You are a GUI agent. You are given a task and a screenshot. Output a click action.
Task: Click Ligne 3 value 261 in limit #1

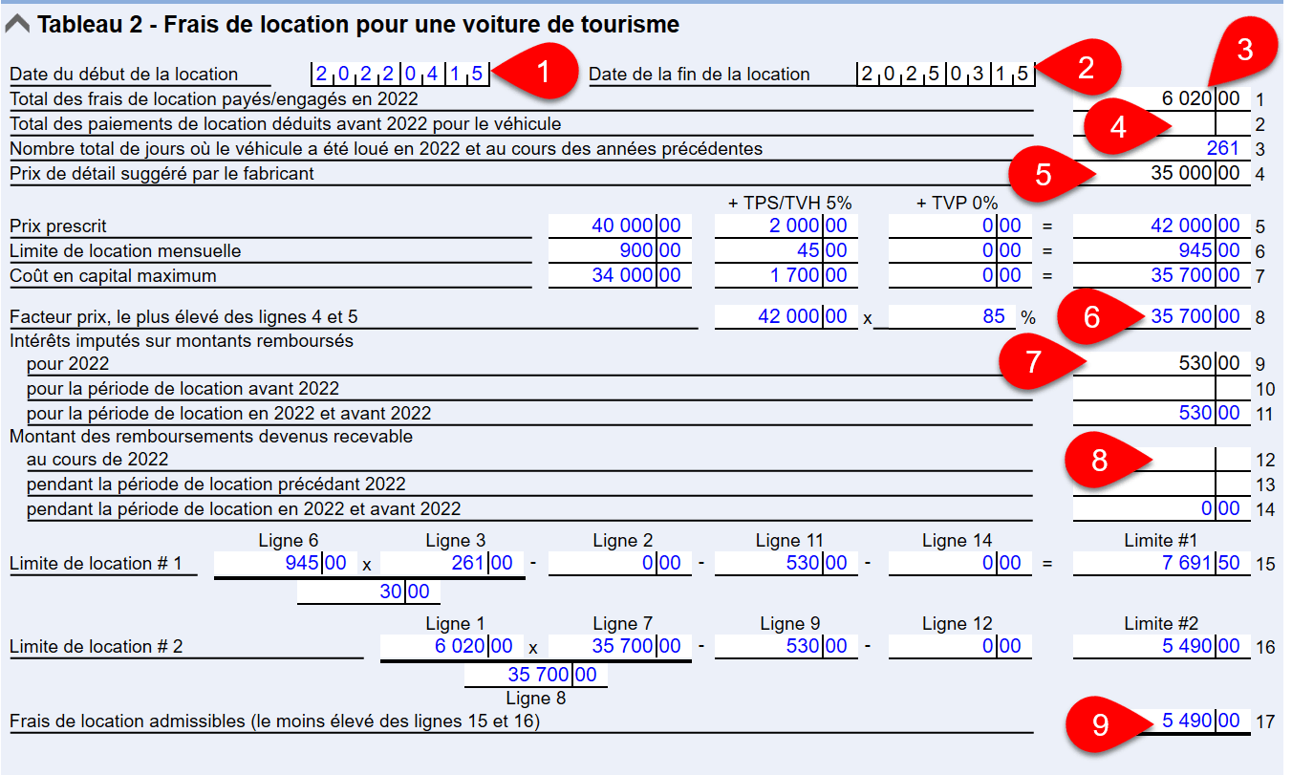(451, 563)
